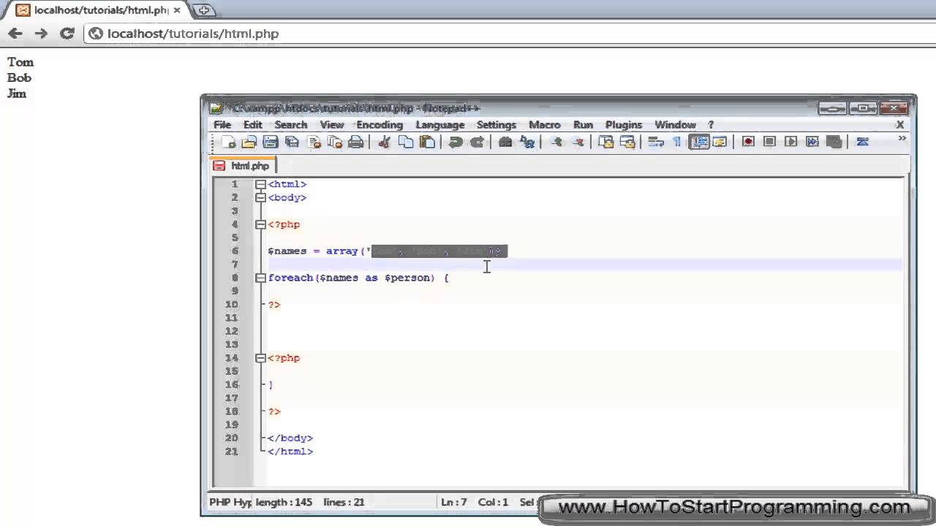Screen dimensions: 936x526
Task: Select the localhost/tutorials browser tab
Action: coord(97,10)
